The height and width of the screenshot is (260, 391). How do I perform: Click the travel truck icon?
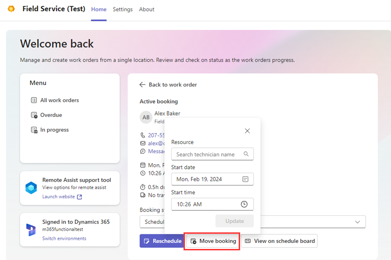click(x=143, y=195)
